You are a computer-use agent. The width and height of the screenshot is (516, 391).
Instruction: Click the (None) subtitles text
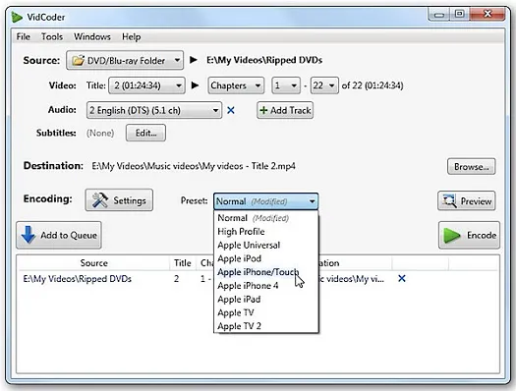point(100,133)
